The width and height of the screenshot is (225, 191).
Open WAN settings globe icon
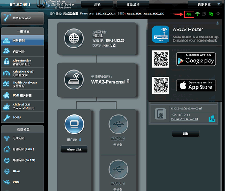pyautogui.click(x=7, y=160)
